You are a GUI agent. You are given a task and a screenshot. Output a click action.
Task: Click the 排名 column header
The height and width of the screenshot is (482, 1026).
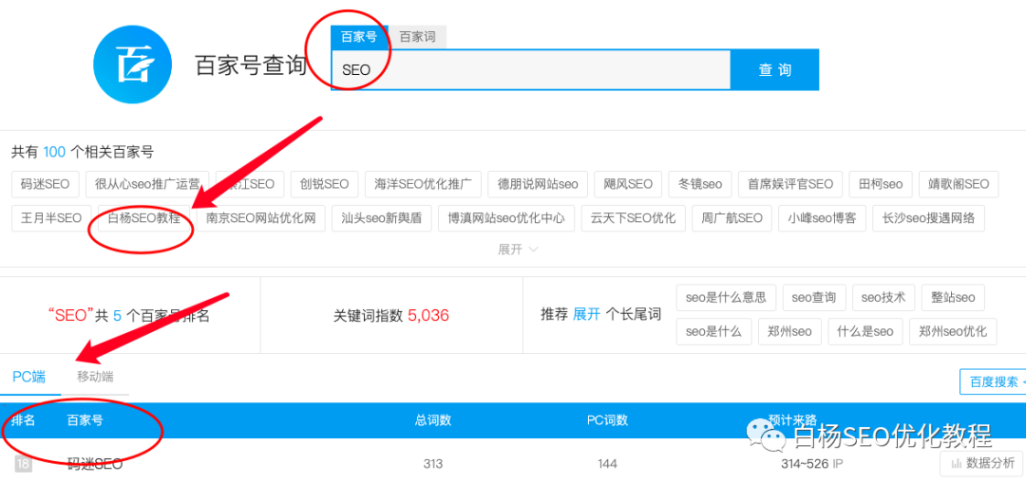point(23,420)
